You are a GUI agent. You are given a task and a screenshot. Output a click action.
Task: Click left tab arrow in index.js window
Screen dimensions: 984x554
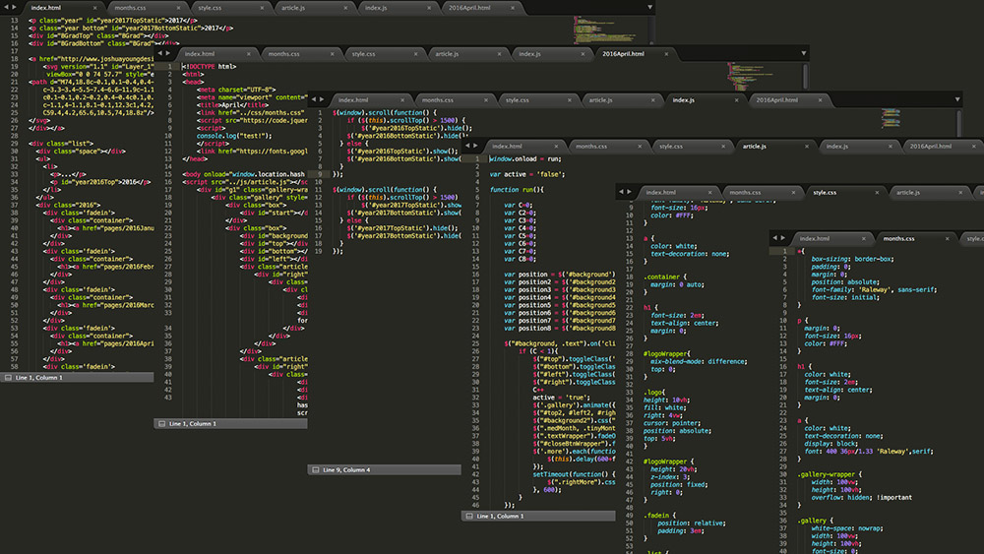click(314, 99)
